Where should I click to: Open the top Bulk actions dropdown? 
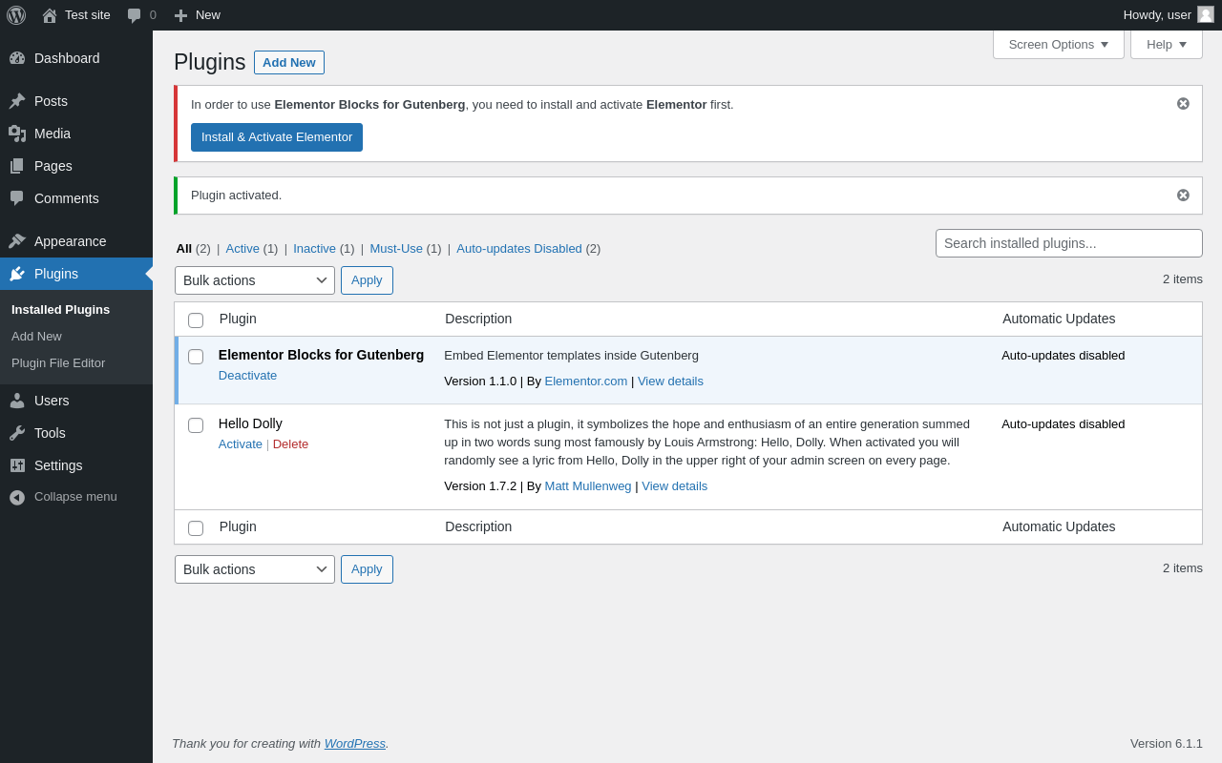[x=255, y=280]
